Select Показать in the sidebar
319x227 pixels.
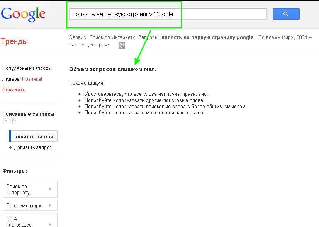point(14,90)
